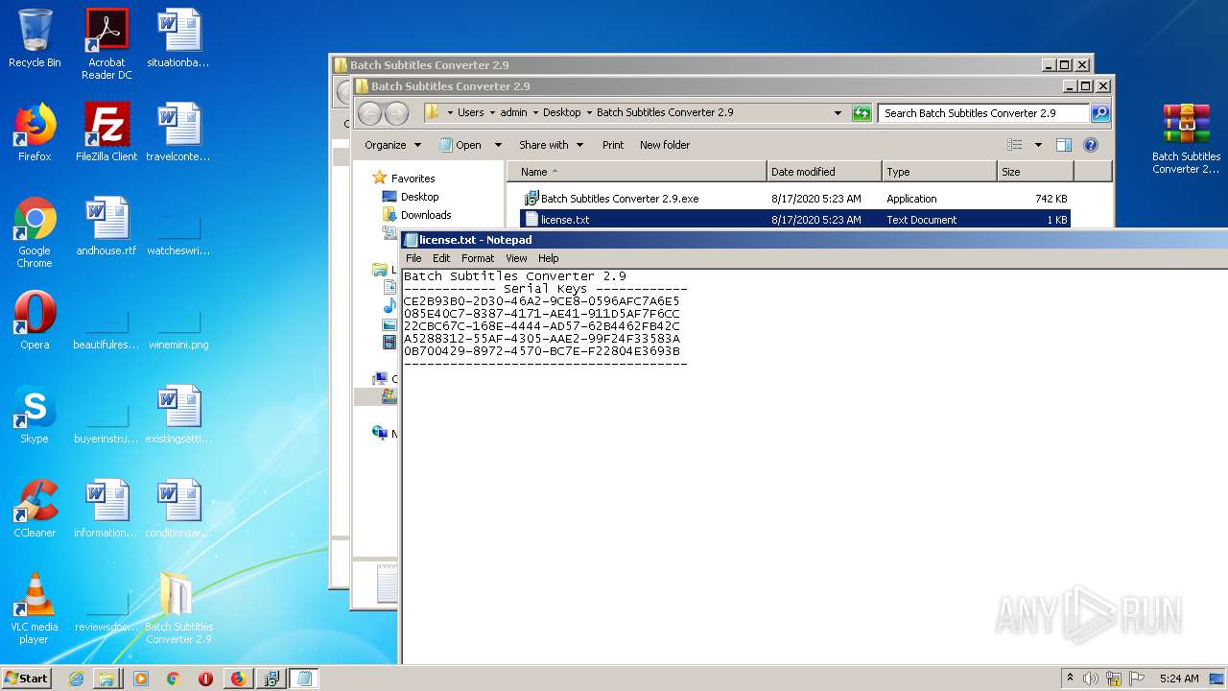Expand the Users breadcrumb arrow
Viewport: 1228px width, 691px height.
(x=492, y=112)
